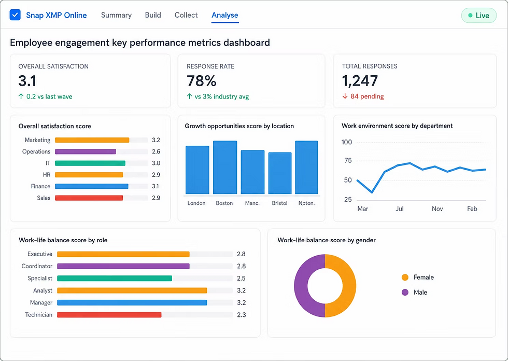Click the up arrow beside vs 3% industry avg

pyautogui.click(x=190, y=96)
